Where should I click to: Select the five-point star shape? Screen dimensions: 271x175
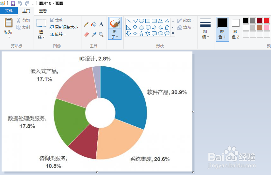pos(141,33)
